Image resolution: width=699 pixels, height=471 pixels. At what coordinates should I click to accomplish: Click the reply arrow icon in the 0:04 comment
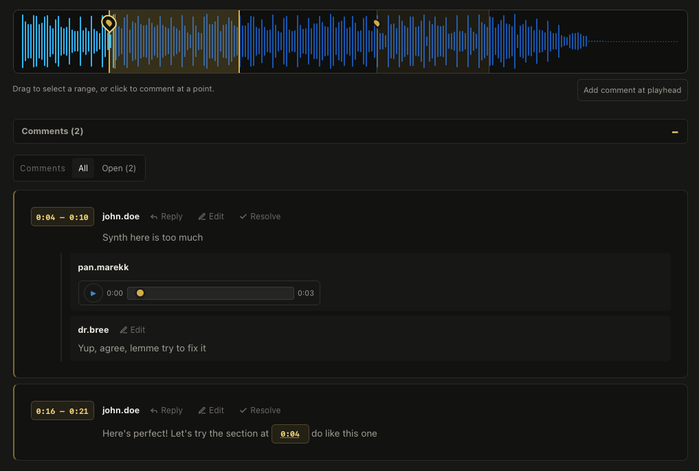154,217
